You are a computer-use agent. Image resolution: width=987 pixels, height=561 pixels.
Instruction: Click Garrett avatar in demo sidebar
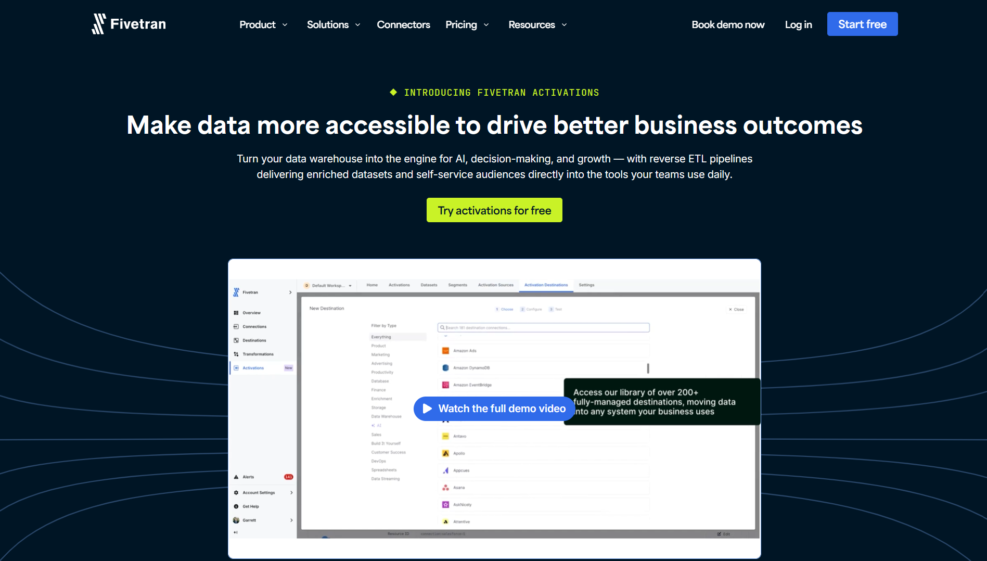tap(236, 520)
